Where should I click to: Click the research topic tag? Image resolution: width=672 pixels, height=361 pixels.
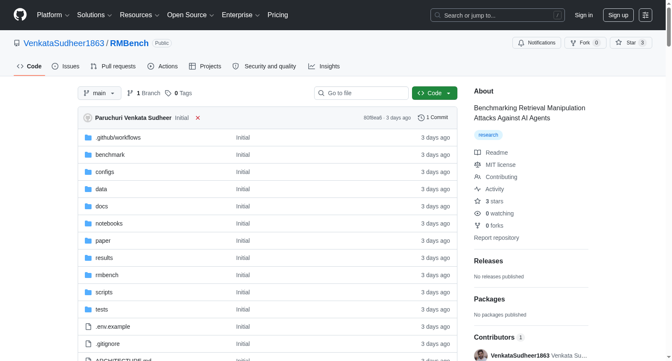pos(488,135)
